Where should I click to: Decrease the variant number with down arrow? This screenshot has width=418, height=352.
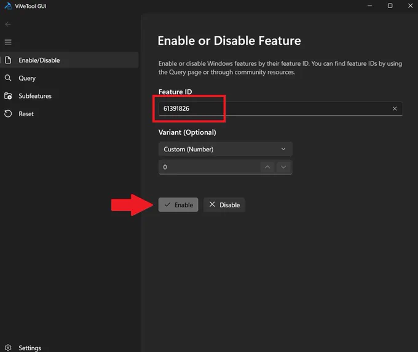point(283,167)
